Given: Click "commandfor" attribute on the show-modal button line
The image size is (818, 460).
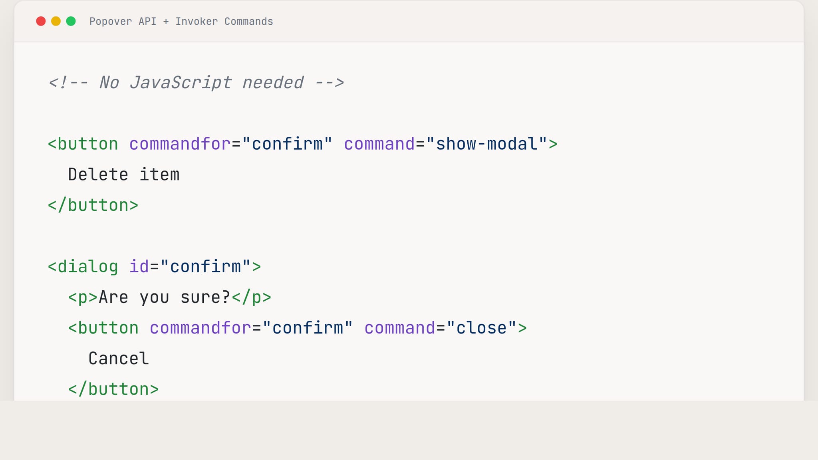Looking at the screenshot, I should [180, 144].
